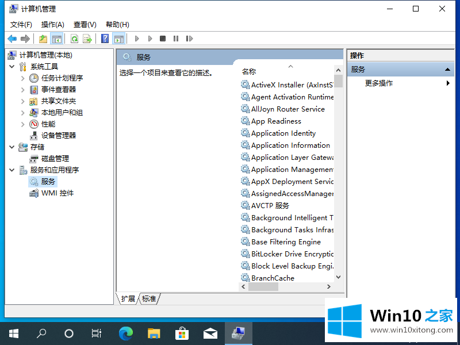Screen dimensions: 460x345
Task: Open the 帮助(H) menu
Action: 117,25
